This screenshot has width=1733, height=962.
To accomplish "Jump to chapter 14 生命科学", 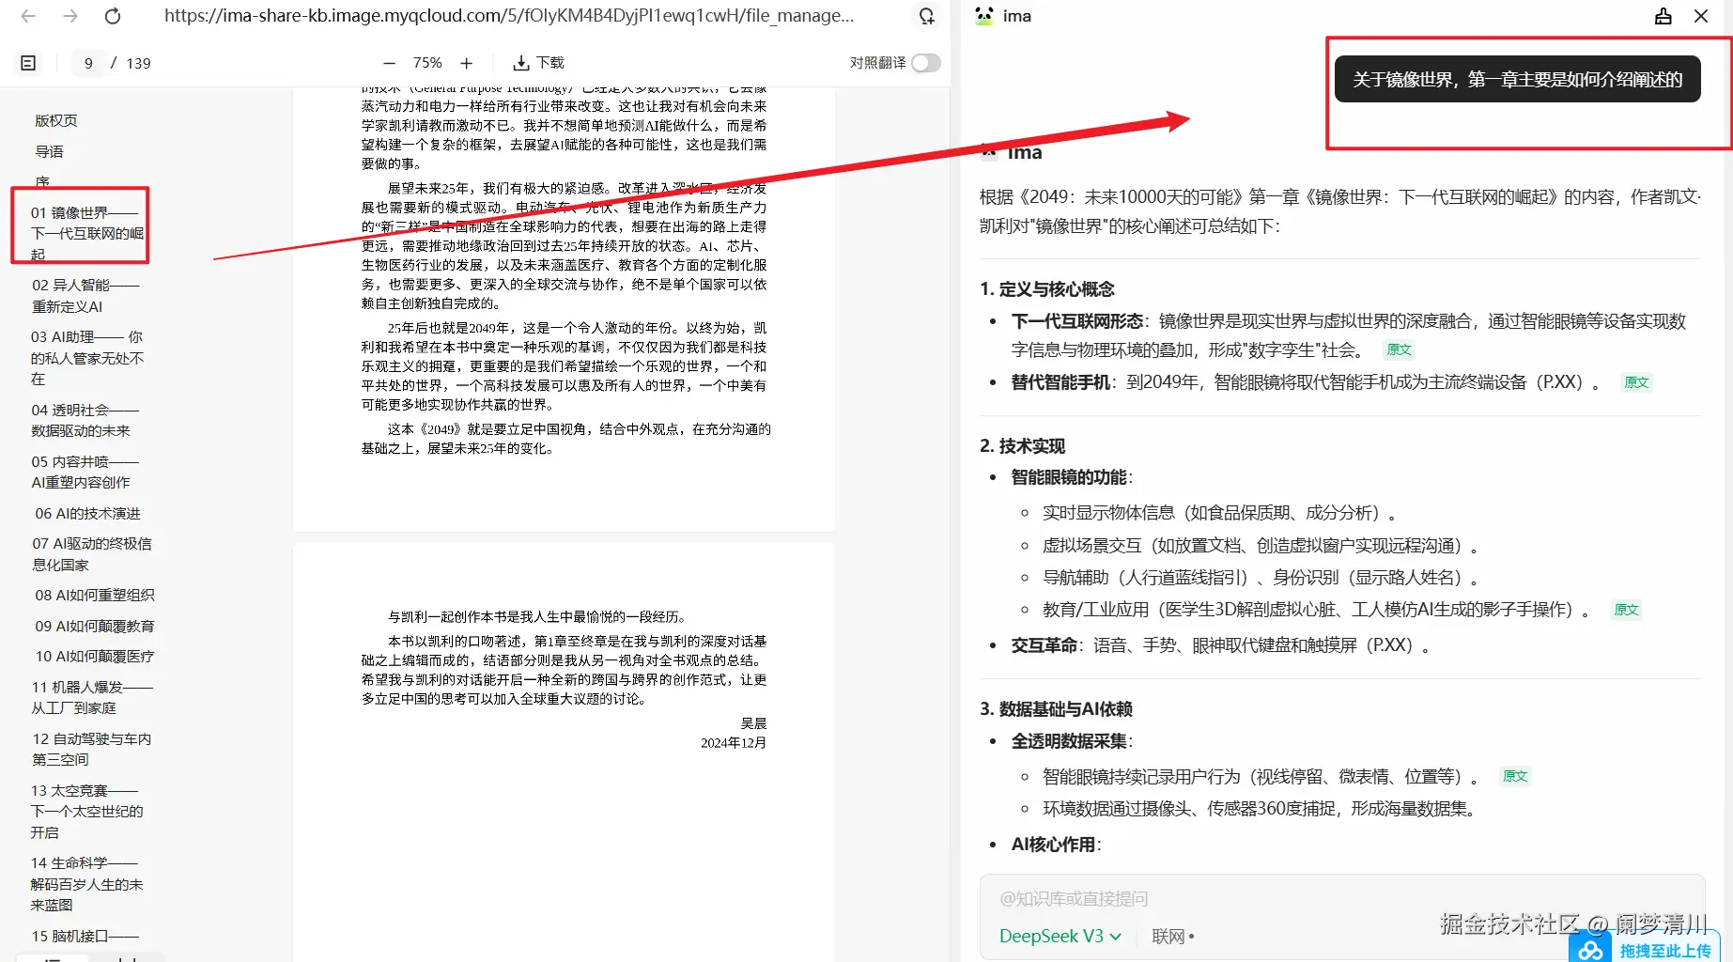I will (x=86, y=884).
